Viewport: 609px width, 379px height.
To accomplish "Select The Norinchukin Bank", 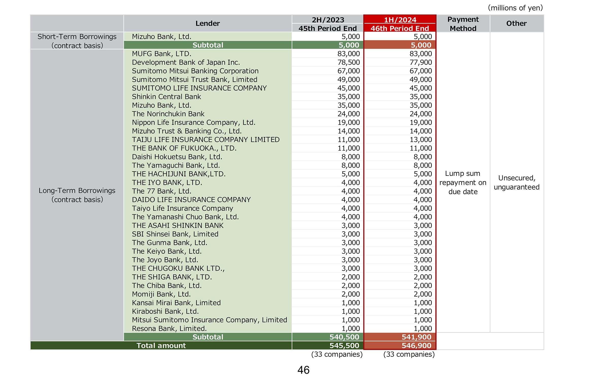I will pos(168,114).
